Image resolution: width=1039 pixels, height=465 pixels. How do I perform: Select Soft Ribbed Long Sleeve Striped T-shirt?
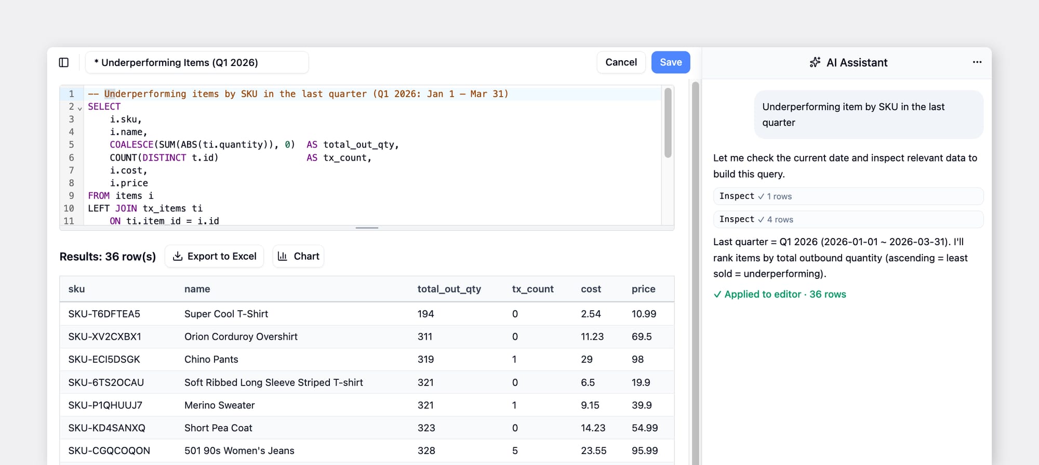pos(274,382)
